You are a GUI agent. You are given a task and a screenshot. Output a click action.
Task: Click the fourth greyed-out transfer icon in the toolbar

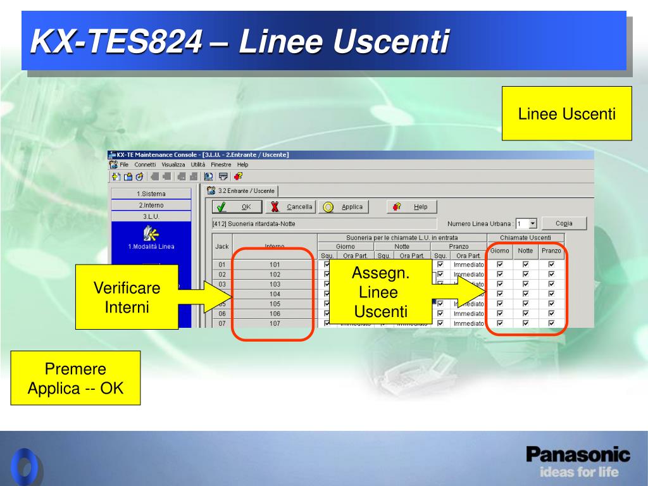[x=194, y=177]
